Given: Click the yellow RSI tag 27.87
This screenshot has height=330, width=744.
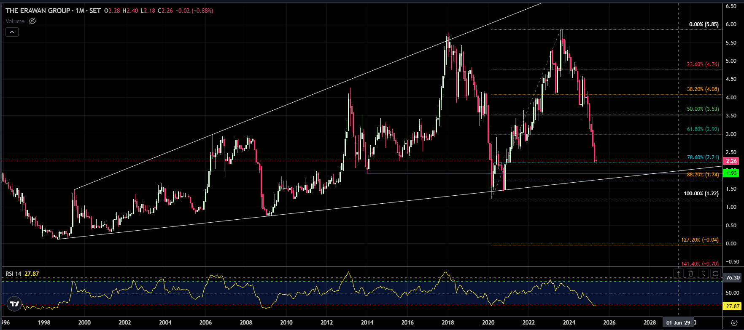Looking at the screenshot, I should click(733, 306).
